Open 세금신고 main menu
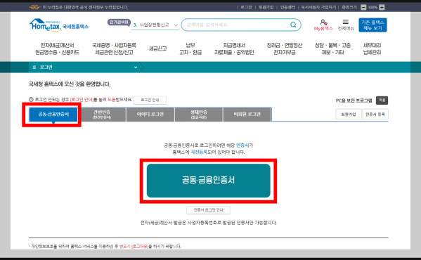Viewport: 421px width, 260px height. tap(158, 48)
